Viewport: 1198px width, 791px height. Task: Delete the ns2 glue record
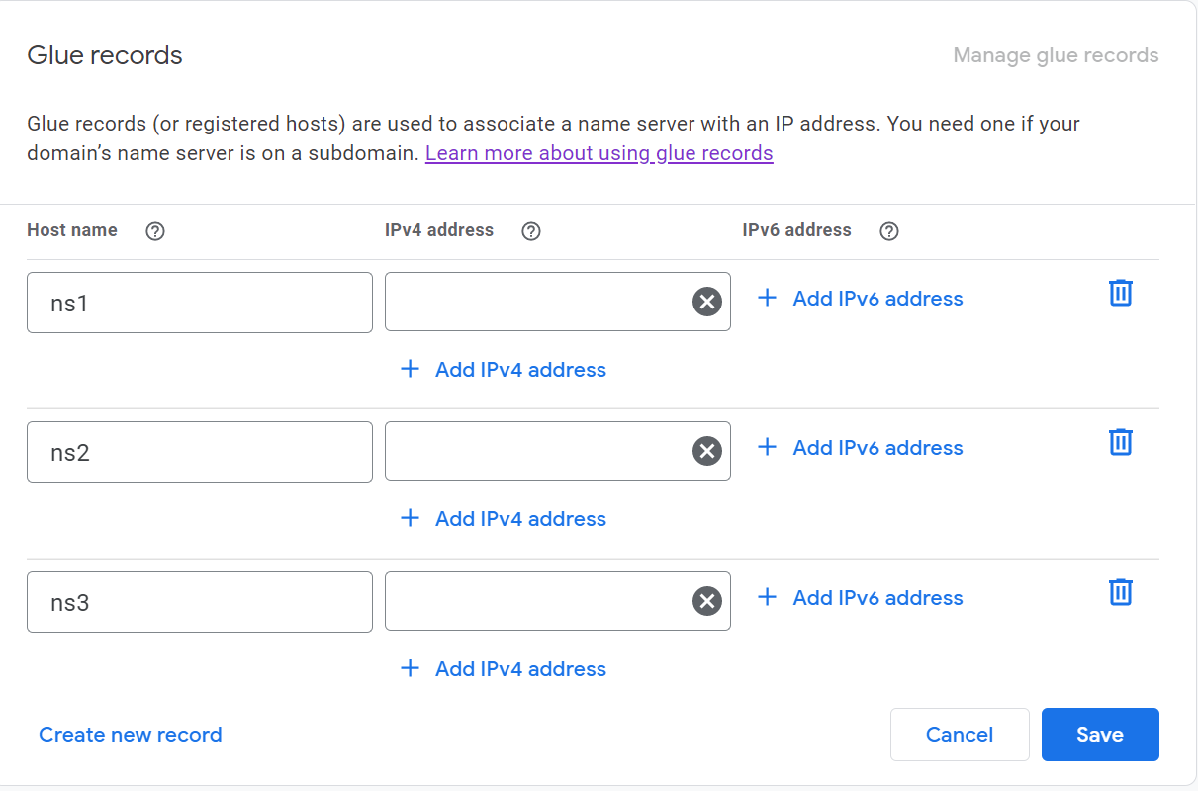pos(1120,442)
